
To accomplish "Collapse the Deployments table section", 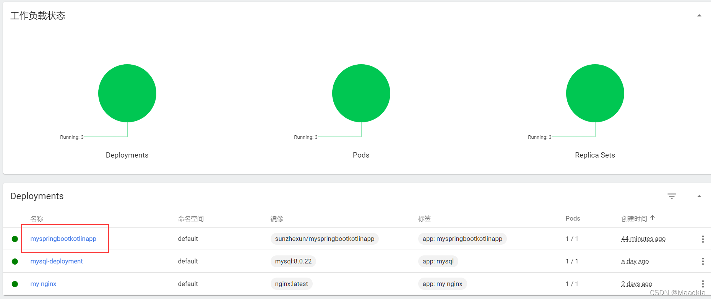I will coord(699,196).
